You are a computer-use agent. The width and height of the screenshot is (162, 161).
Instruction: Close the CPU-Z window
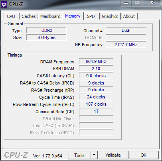click(152, 3)
